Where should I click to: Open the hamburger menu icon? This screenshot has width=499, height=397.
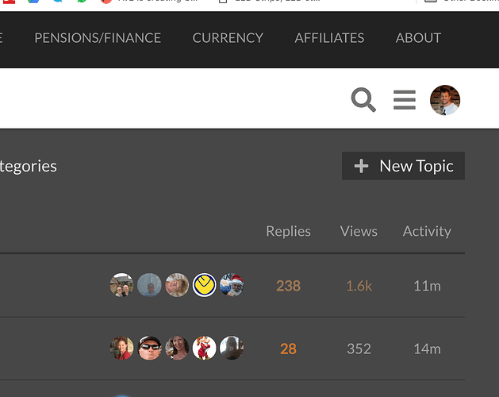click(405, 100)
